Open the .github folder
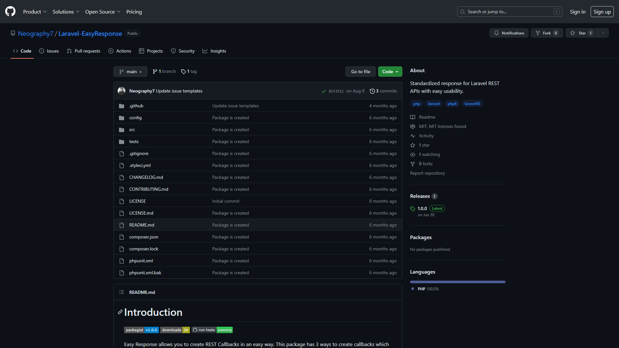The width and height of the screenshot is (619, 348). tap(136, 106)
